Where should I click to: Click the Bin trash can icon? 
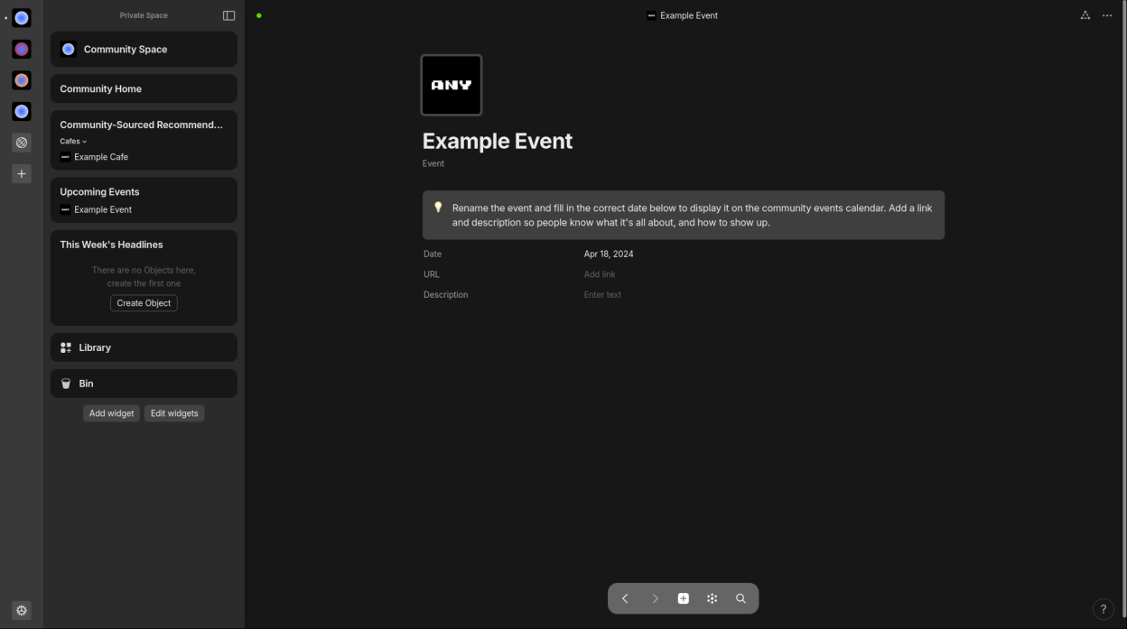point(66,384)
